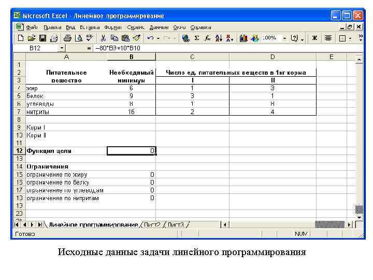Image resolution: width=373 pixels, height=280 pixels.
Task: Undo the last action with the Undo arrow
Action: pyautogui.click(x=150, y=38)
